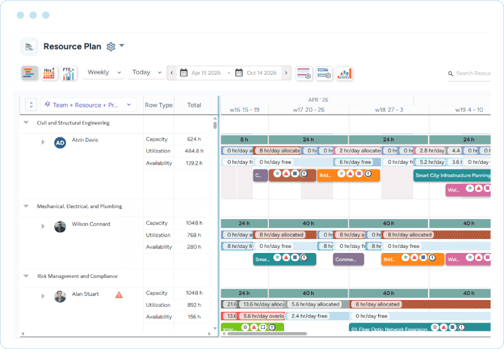The image size is (504, 349).
Task: Select the teal Smar... bar for Wilson Connard
Action: (285, 259)
